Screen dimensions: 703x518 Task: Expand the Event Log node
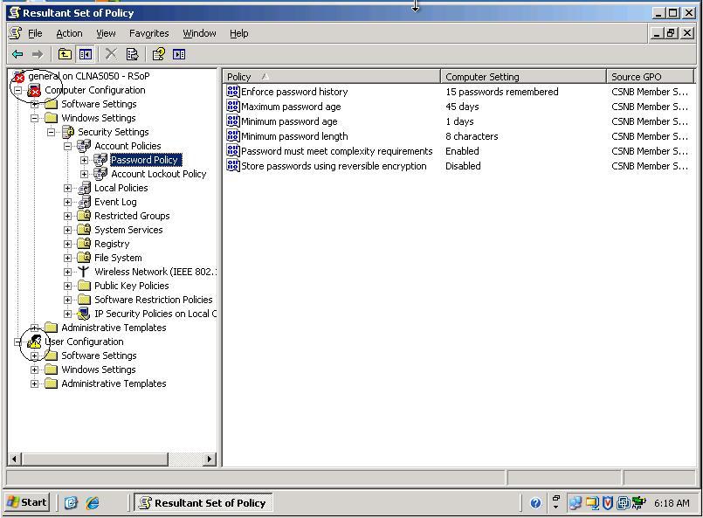(x=68, y=202)
